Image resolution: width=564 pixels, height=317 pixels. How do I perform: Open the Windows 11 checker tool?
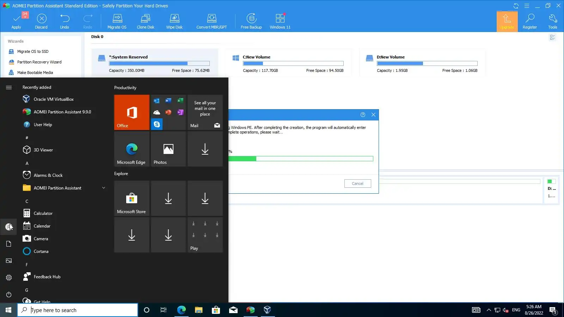tap(280, 21)
